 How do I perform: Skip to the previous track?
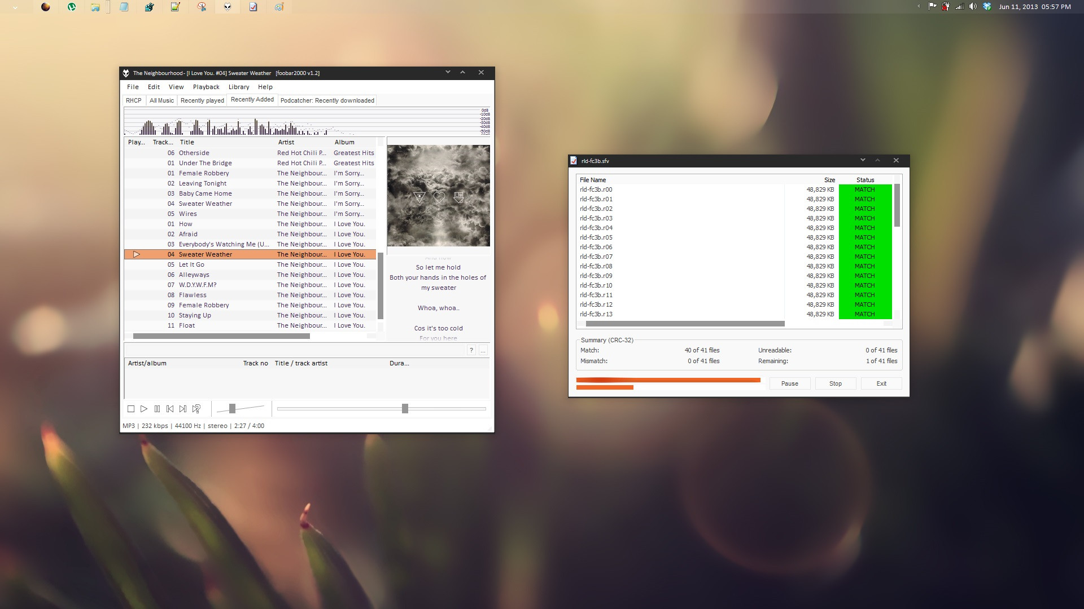click(170, 409)
